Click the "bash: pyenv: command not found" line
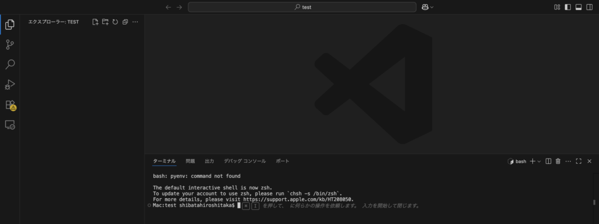 197,176
